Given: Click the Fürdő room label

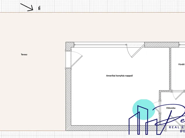Looking at the screenshot, I should (181, 64).
